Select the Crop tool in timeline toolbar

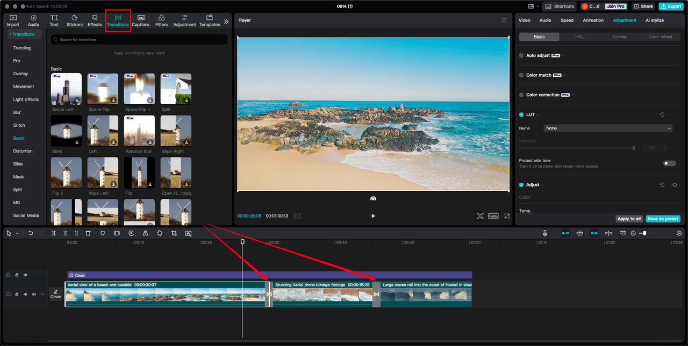pyautogui.click(x=174, y=233)
